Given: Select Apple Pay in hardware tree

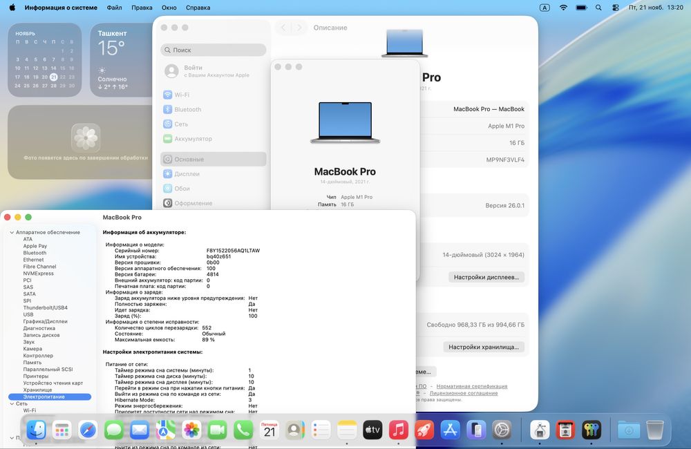Looking at the screenshot, I should [x=35, y=246].
